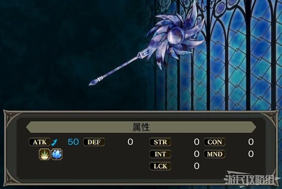Click the blue ice crystal element icon
Image resolution: width=282 pixels, height=189 pixels.
[57, 154]
